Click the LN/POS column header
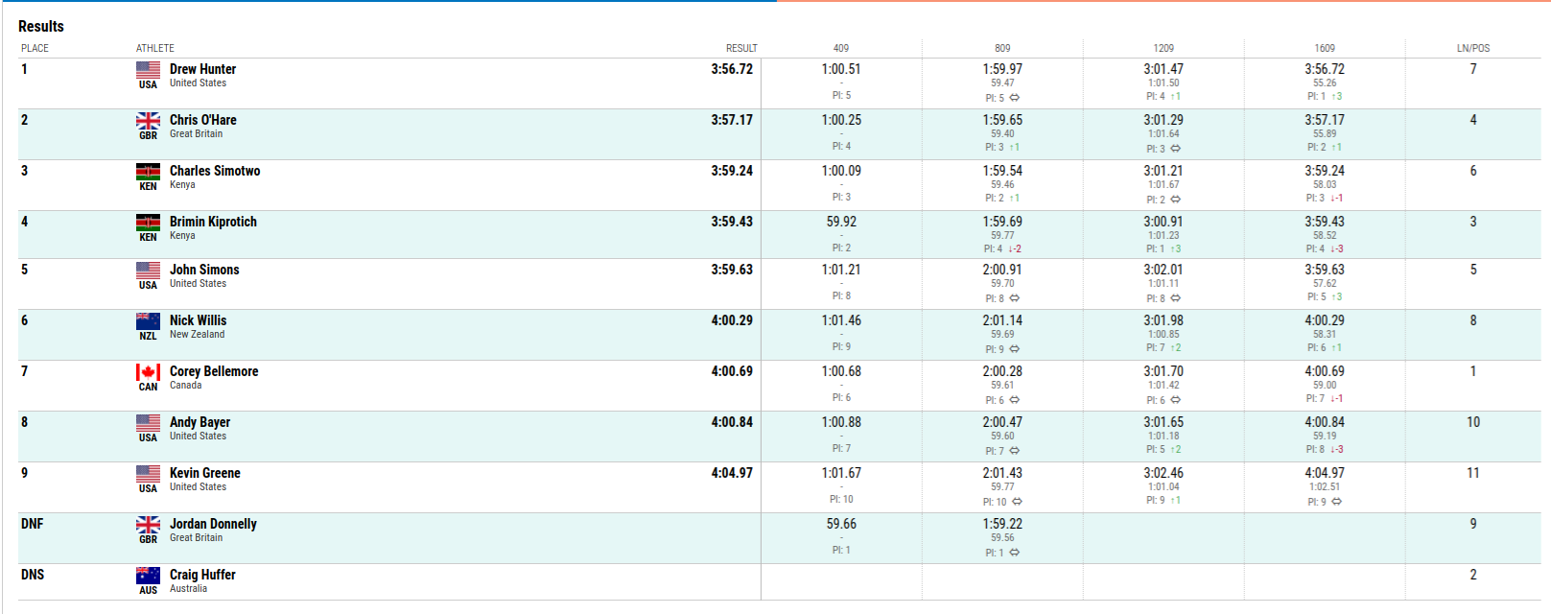Image resolution: width=1551 pixels, height=614 pixels. [1472, 48]
